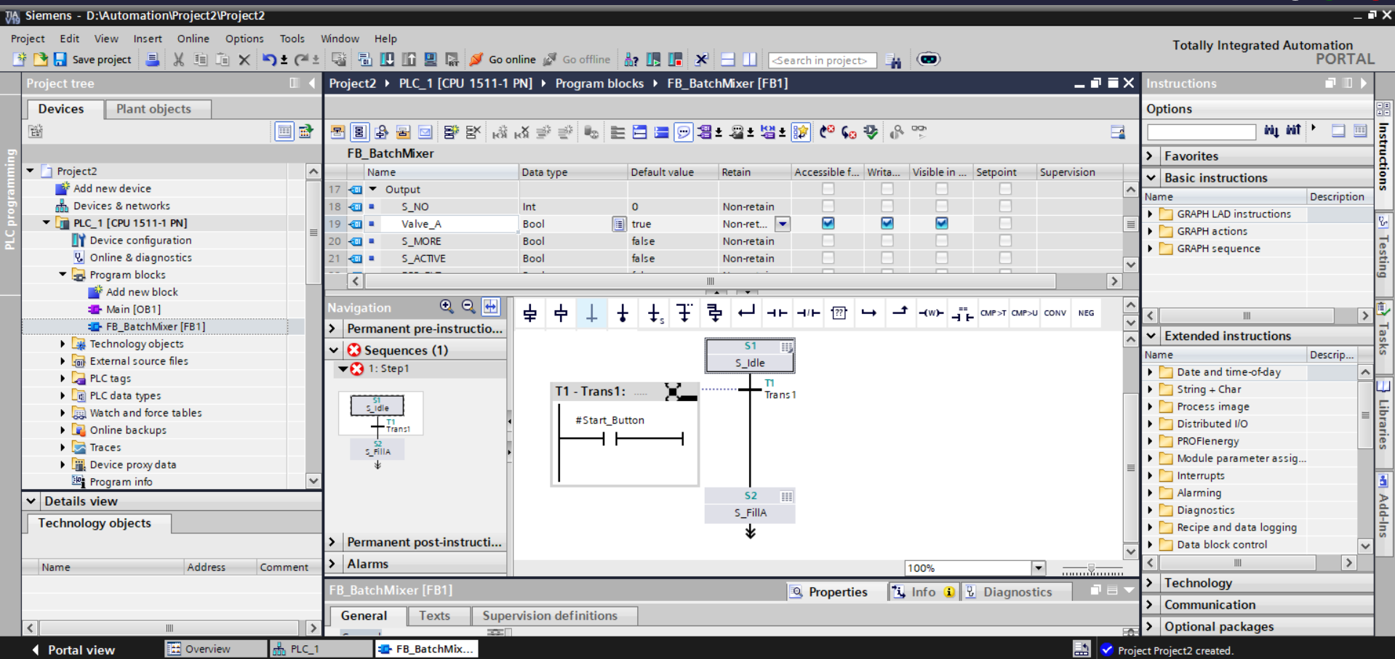Check Setpoint for Valve_A
Screen dimensions: 1395x659
[x=1005, y=223]
